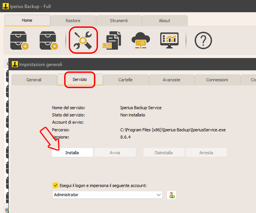Open the About tab

(x=164, y=21)
